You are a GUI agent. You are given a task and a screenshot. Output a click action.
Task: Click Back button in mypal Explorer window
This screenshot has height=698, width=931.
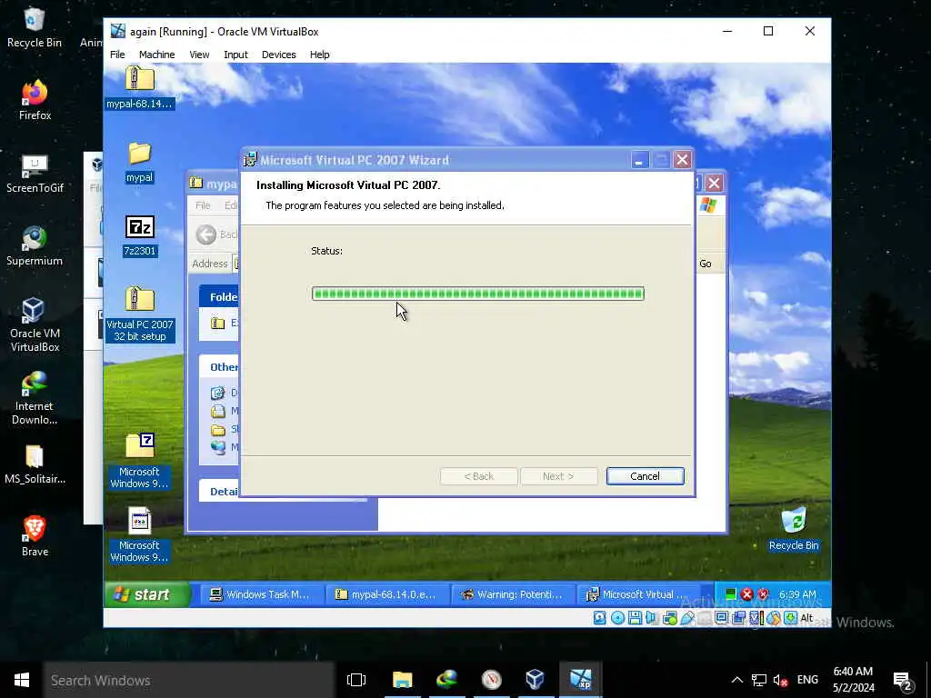215,234
